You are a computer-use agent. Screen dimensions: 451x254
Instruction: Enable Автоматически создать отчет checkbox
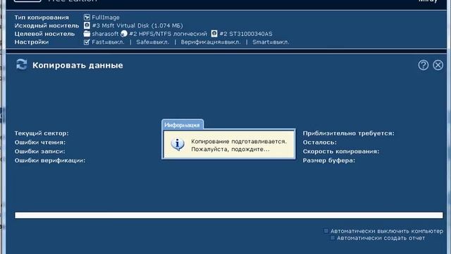333,238
